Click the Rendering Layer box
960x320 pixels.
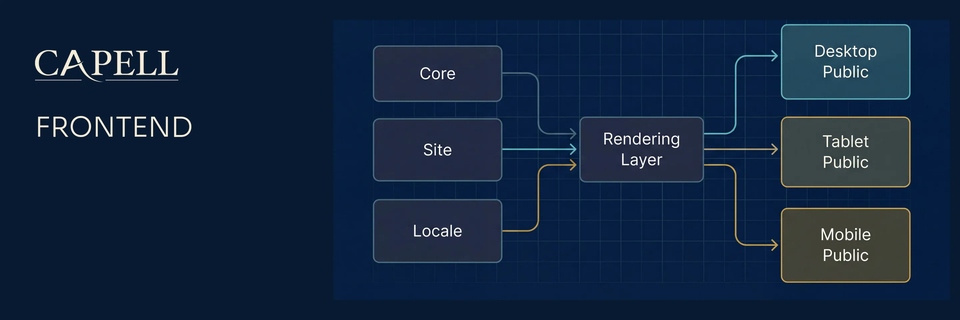tap(641, 149)
